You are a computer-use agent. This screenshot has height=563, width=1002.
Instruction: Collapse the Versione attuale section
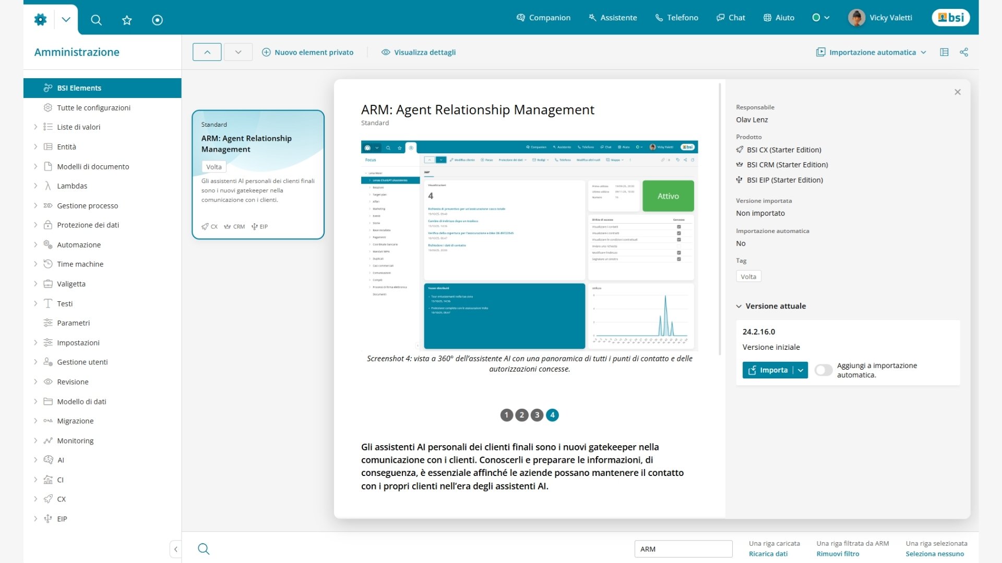pyautogui.click(x=739, y=306)
